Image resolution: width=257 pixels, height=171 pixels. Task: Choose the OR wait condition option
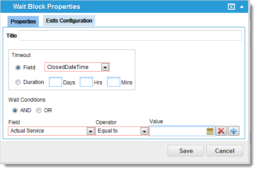(39, 110)
